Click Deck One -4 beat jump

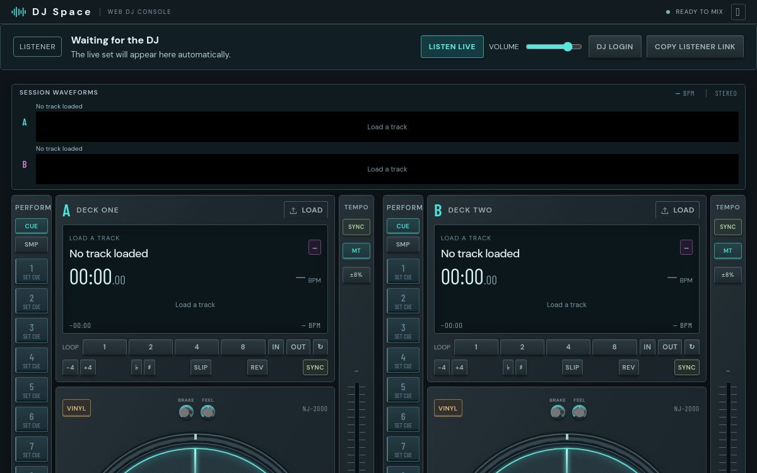(x=70, y=368)
